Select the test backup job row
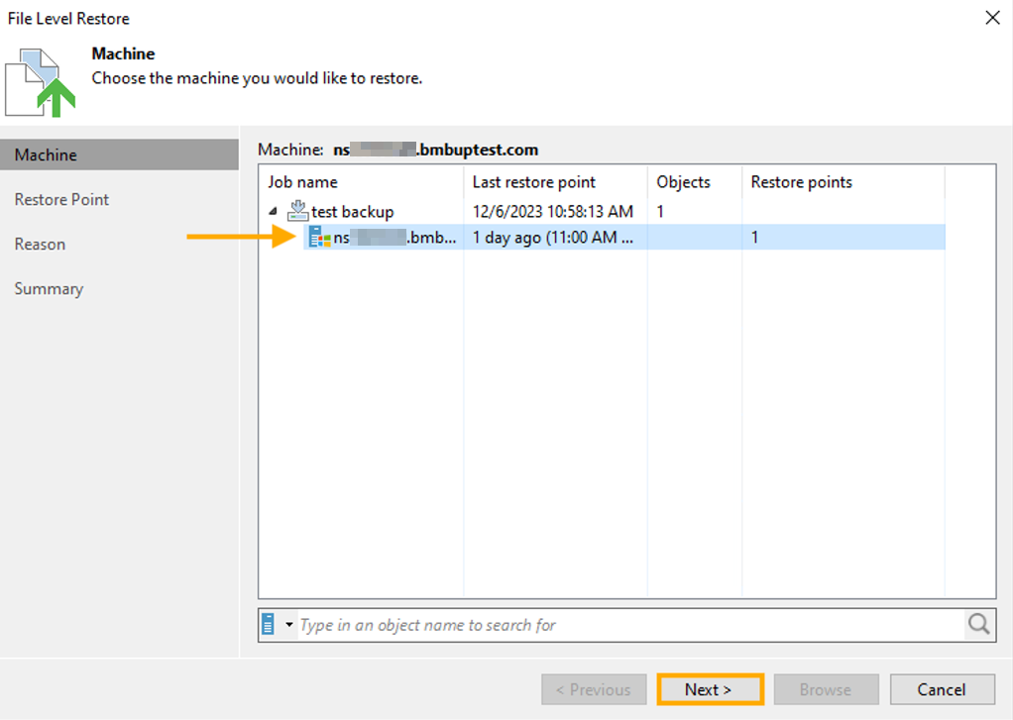The image size is (1013, 720). [x=353, y=212]
